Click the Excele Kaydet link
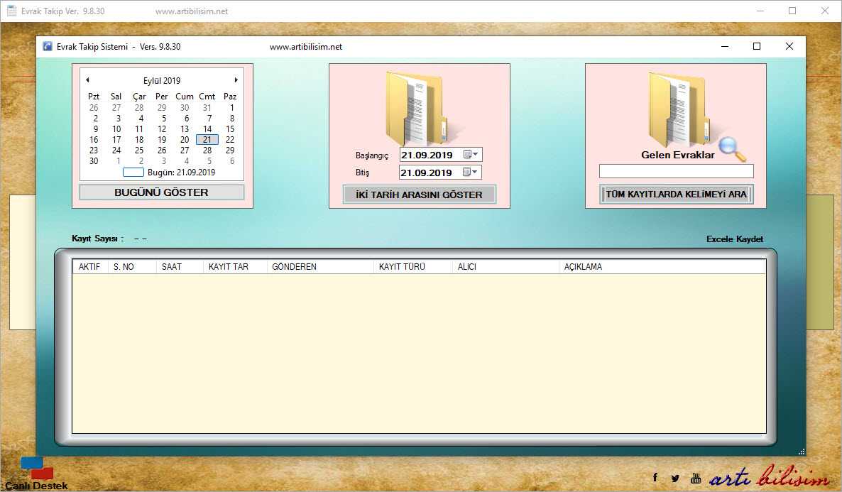 point(735,239)
